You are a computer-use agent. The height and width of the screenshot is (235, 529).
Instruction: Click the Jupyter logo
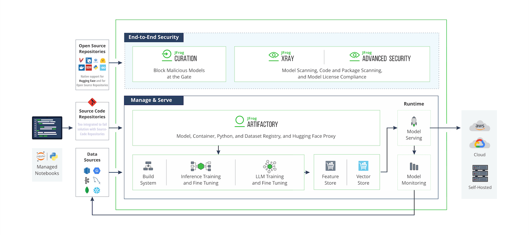click(41, 157)
